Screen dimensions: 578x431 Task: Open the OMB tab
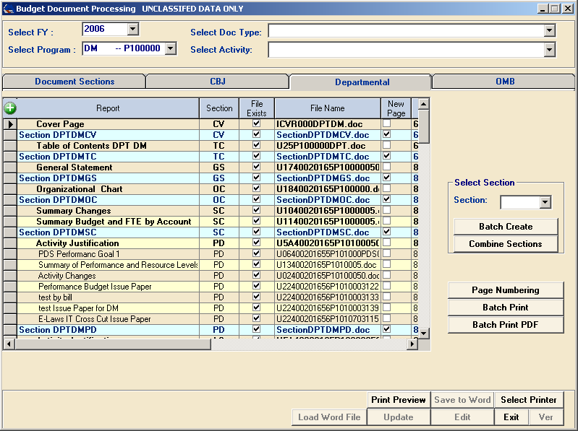505,82
